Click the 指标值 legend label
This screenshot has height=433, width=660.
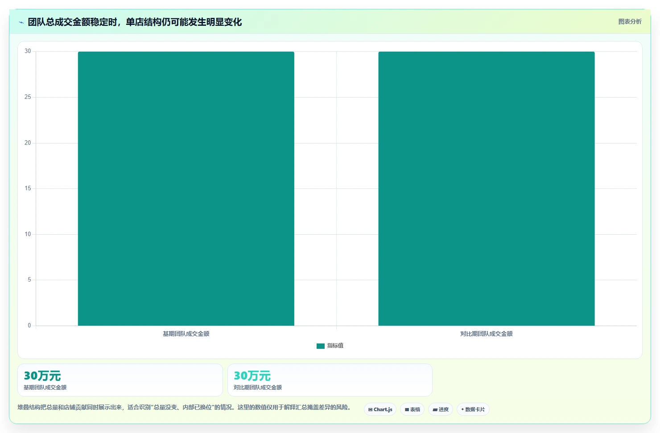click(335, 346)
